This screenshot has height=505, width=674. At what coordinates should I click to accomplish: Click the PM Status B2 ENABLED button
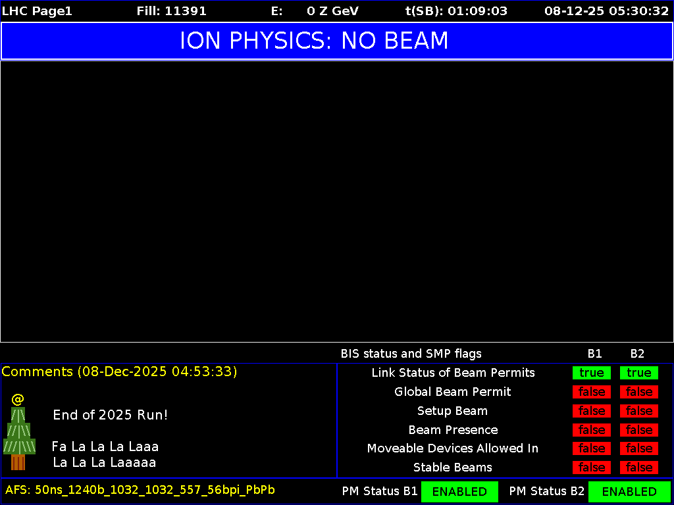629,491
